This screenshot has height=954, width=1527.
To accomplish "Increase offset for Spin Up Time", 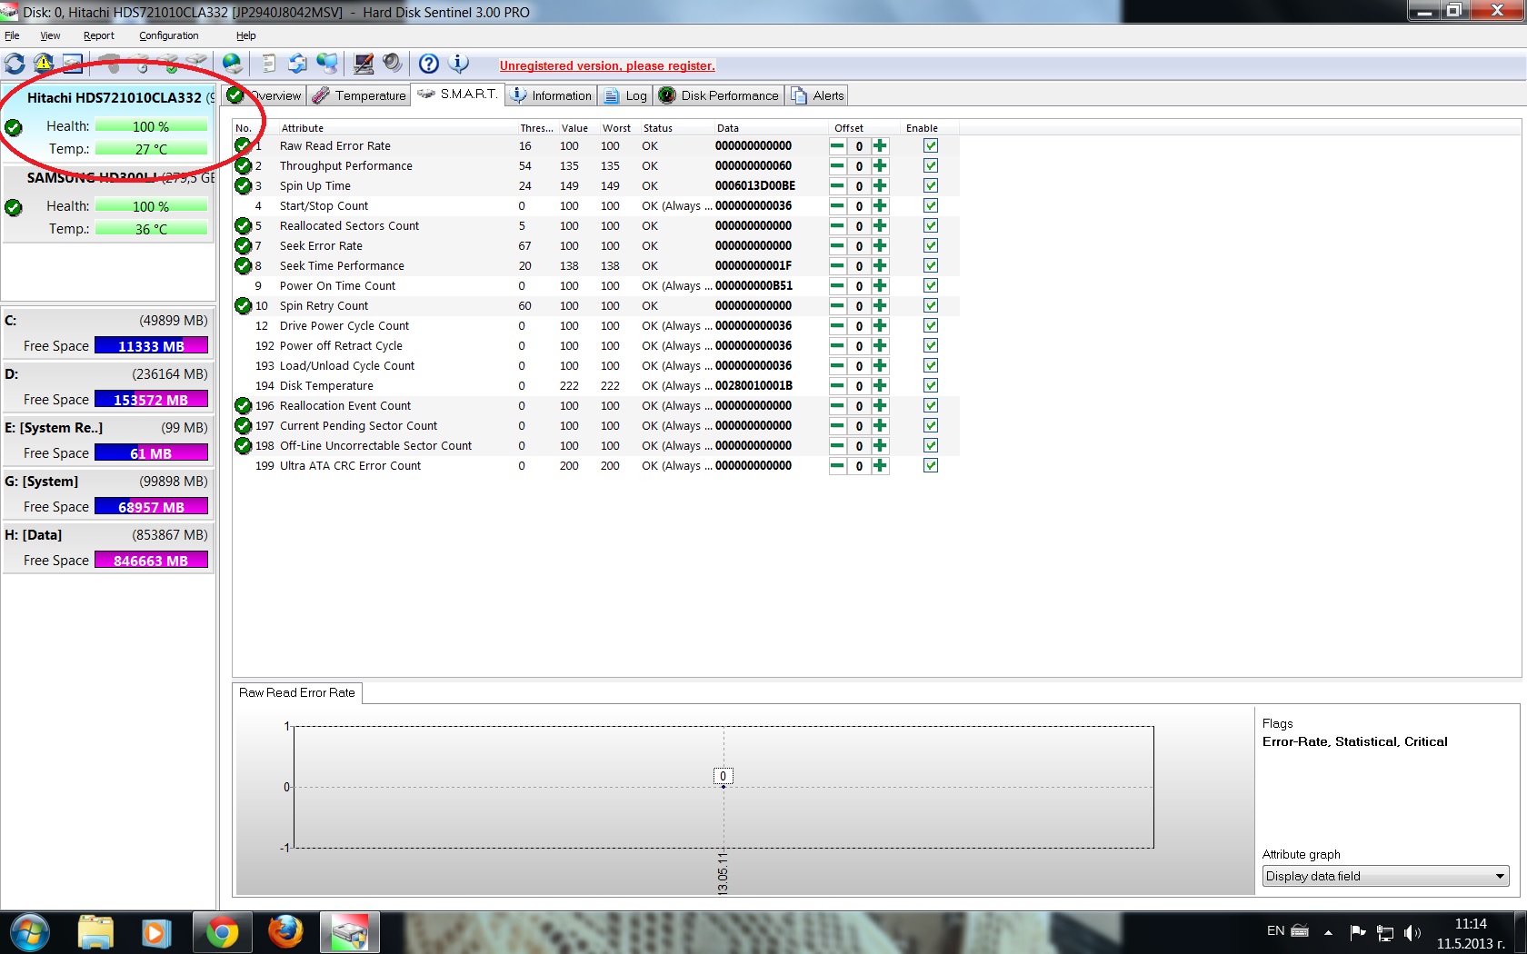I will pos(880,186).
